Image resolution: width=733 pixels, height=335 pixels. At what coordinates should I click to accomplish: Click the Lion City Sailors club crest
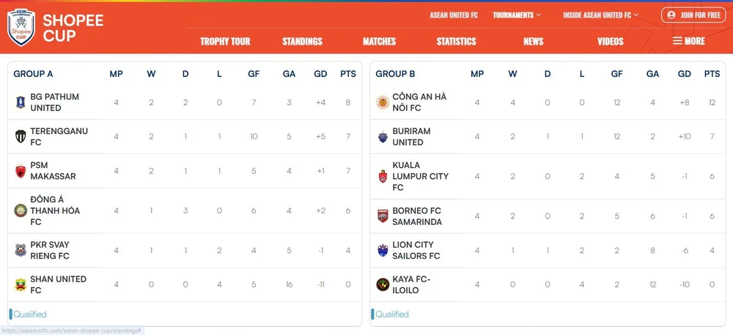click(x=383, y=251)
